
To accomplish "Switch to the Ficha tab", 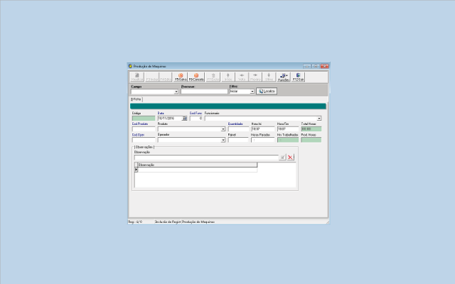I will tap(136, 99).
